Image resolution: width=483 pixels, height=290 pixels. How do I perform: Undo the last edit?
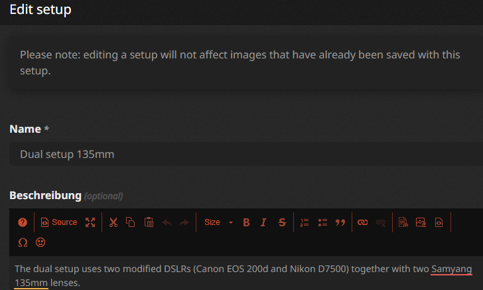[167, 222]
